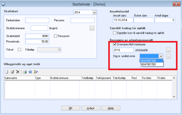This screenshot has width=182, height=115.
Task: Print the trekk list with printer icon
Action: (x=25, y=72)
